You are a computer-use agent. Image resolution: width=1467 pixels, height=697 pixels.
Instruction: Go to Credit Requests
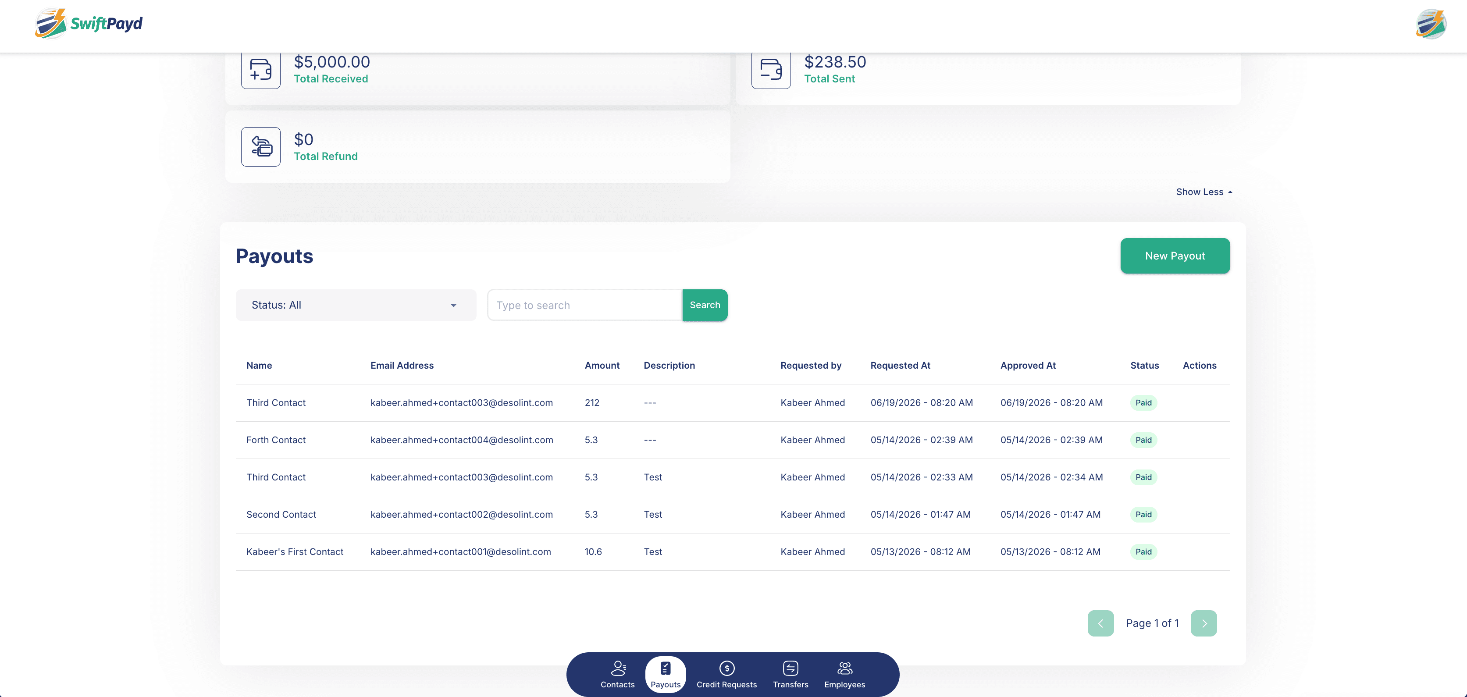pos(726,674)
